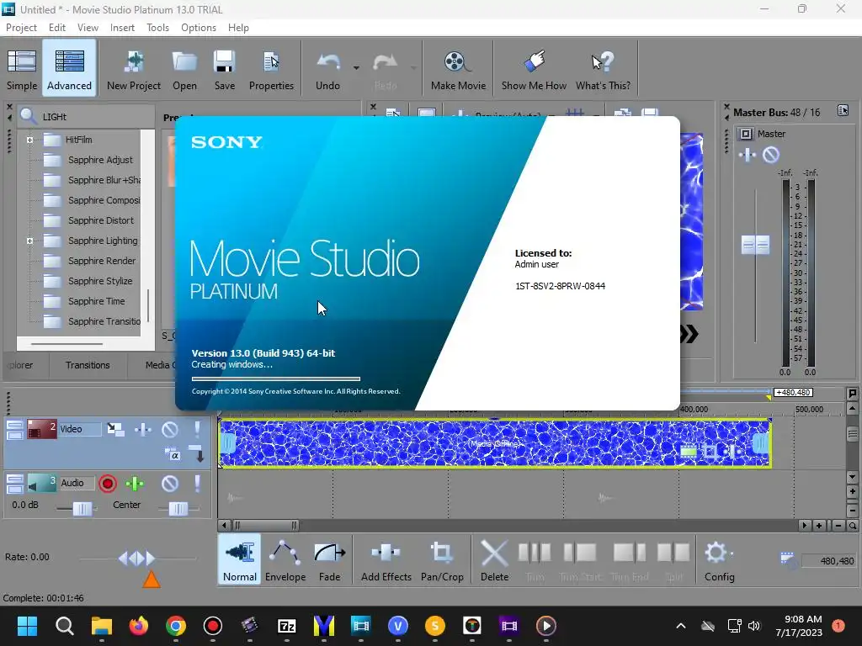
Task: Expand the HitFilm folder
Action: point(29,140)
